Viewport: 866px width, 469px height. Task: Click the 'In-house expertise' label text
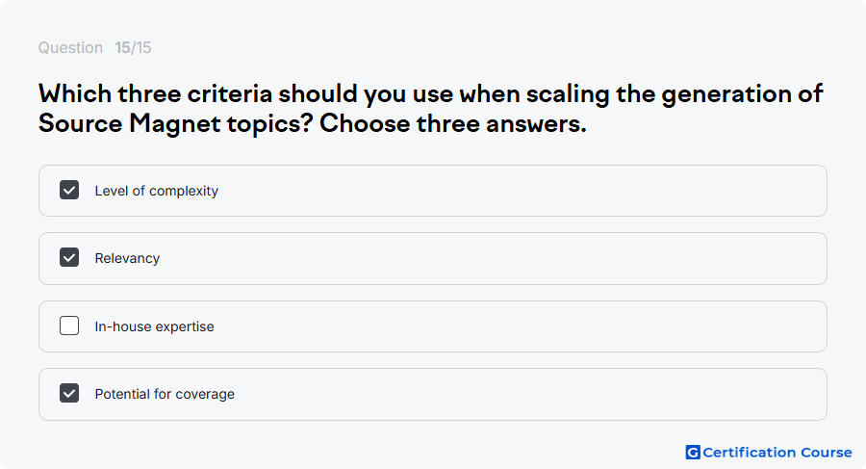coord(154,326)
